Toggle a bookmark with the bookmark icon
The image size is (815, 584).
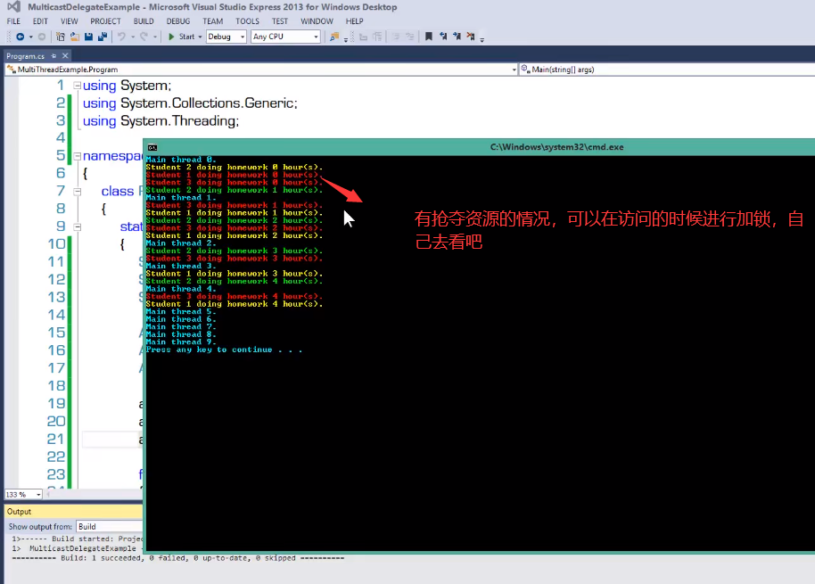pyautogui.click(x=429, y=37)
